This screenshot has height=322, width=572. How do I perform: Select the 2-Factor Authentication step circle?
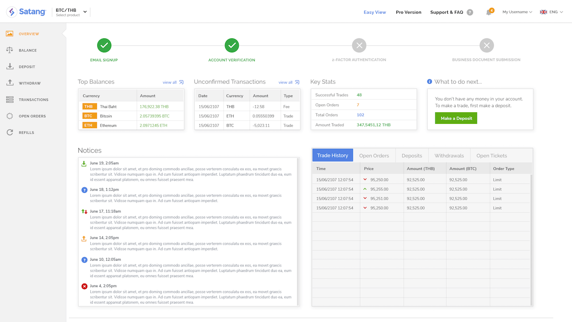[x=359, y=45]
